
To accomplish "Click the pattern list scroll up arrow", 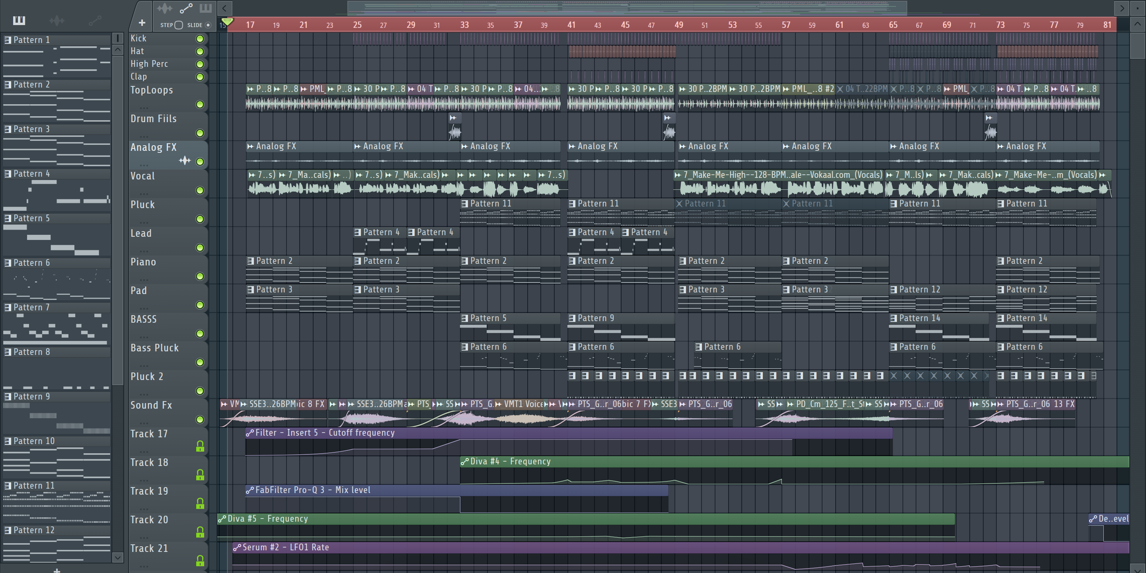I will (117, 50).
